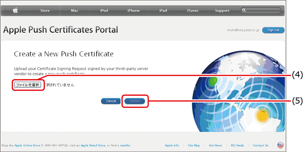Open the iPad navigation item
This screenshot has height=152, width=304.
tap(163, 11)
